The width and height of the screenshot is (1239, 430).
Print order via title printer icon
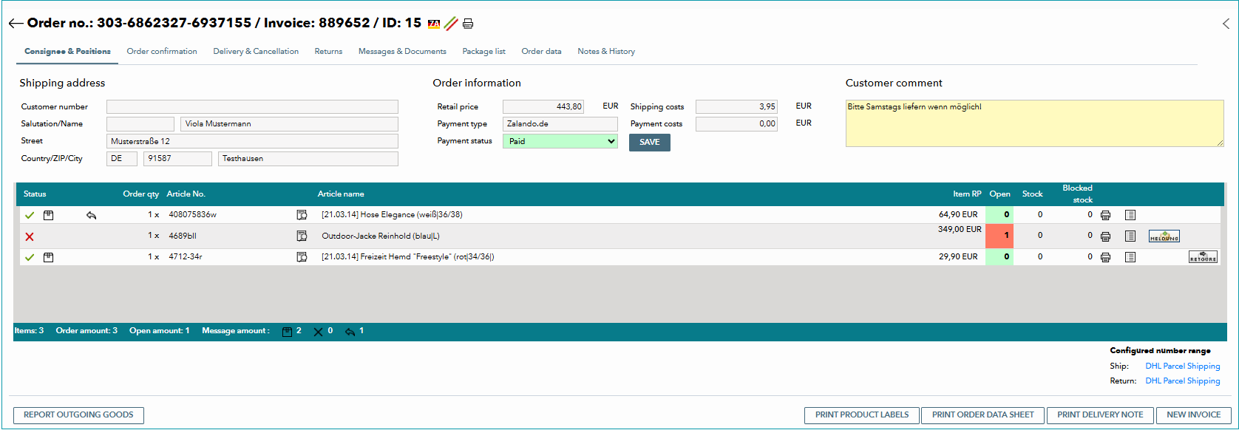tap(468, 24)
